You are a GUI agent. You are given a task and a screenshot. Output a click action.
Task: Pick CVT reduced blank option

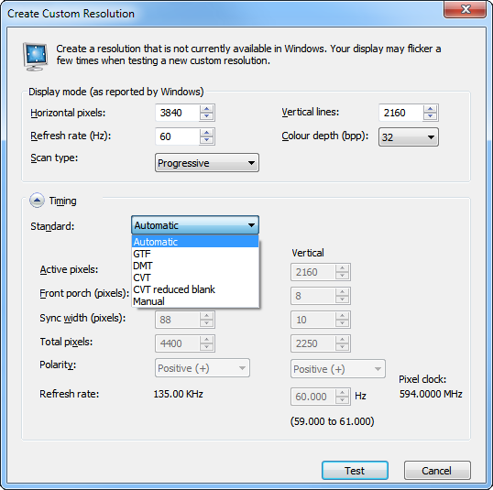click(x=195, y=289)
